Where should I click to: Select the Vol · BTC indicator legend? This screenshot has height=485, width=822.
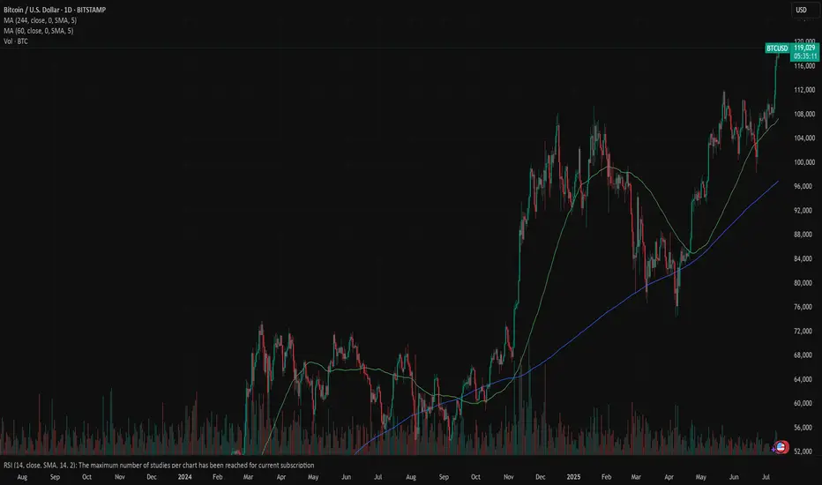coord(16,41)
